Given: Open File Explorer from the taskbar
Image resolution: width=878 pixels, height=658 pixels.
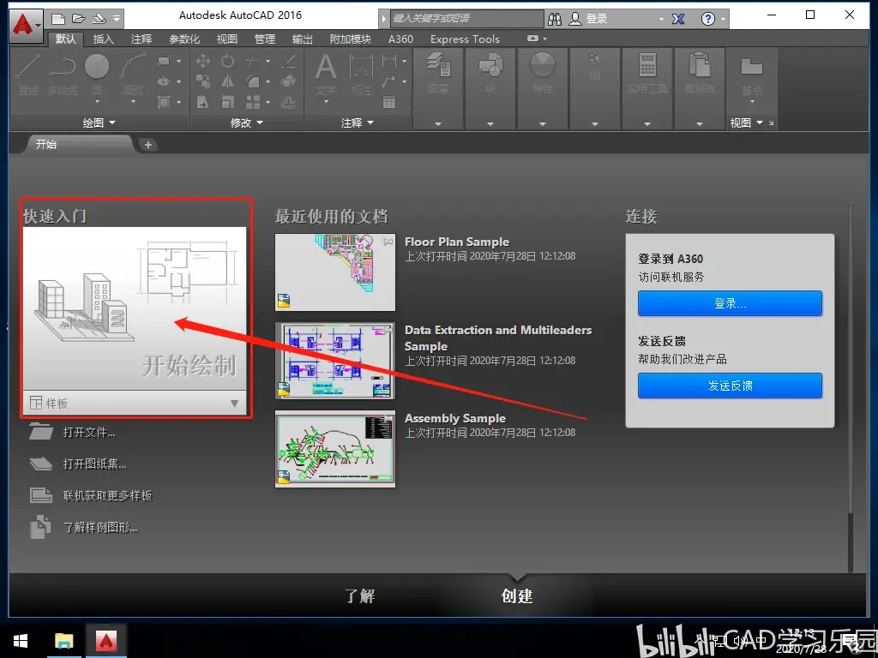Looking at the screenshot, I should pyautogui.click(x=63, y=641).
